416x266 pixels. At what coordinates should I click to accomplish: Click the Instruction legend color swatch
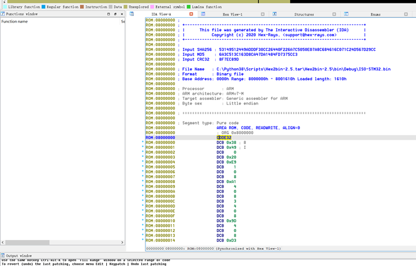click(x=82, y=7)
